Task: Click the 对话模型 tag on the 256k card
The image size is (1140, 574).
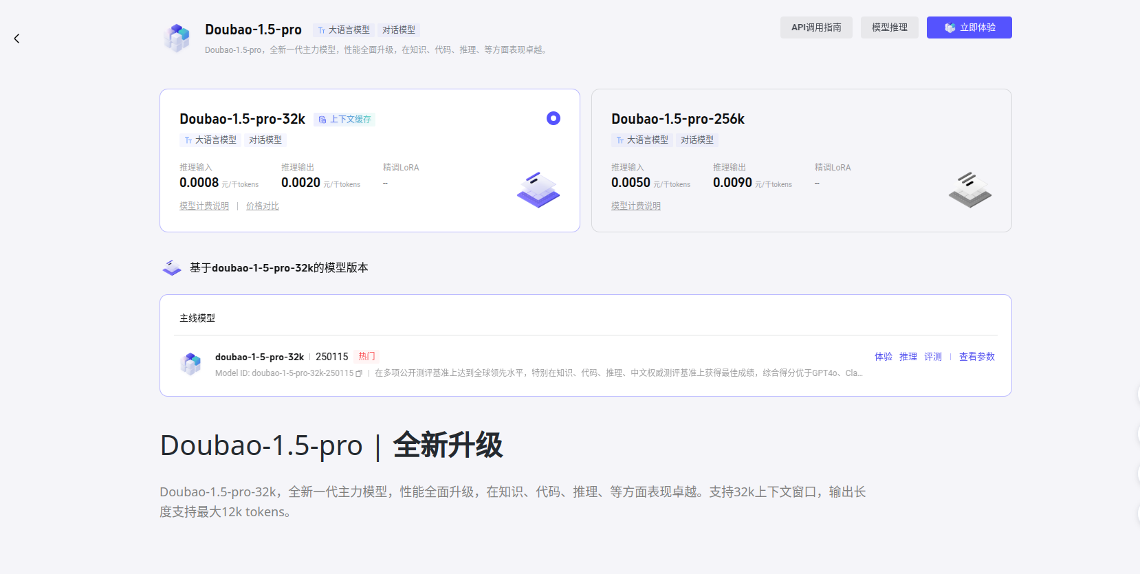Action: tap(697, 140)
